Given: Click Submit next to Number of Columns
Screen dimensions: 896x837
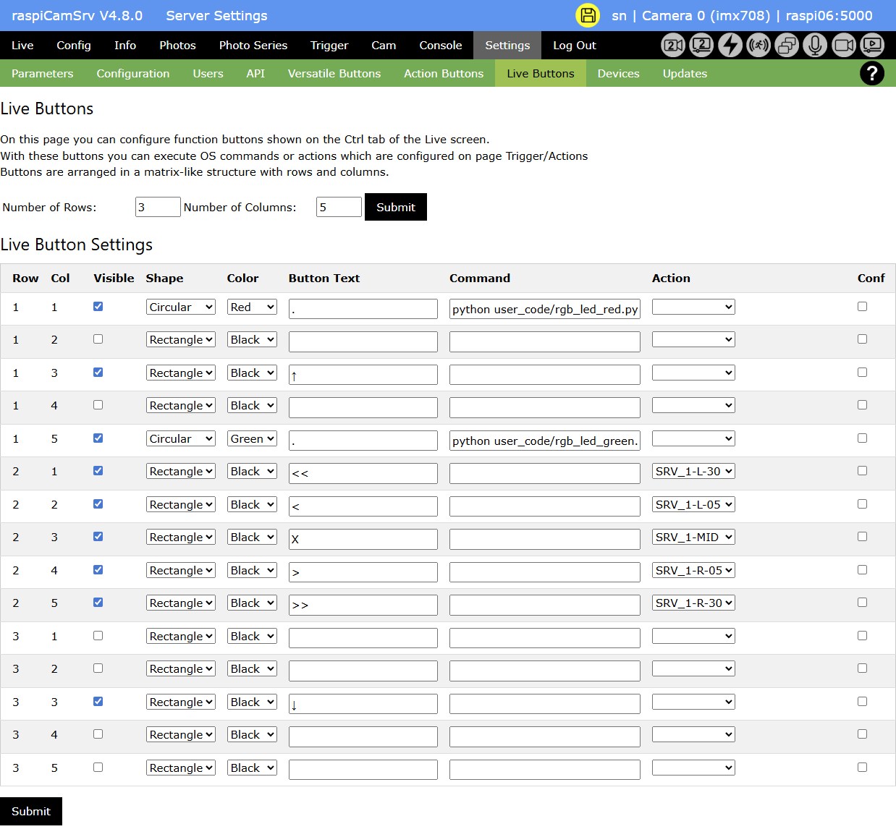Looking at the screenshot, I should tap(395, 207).
